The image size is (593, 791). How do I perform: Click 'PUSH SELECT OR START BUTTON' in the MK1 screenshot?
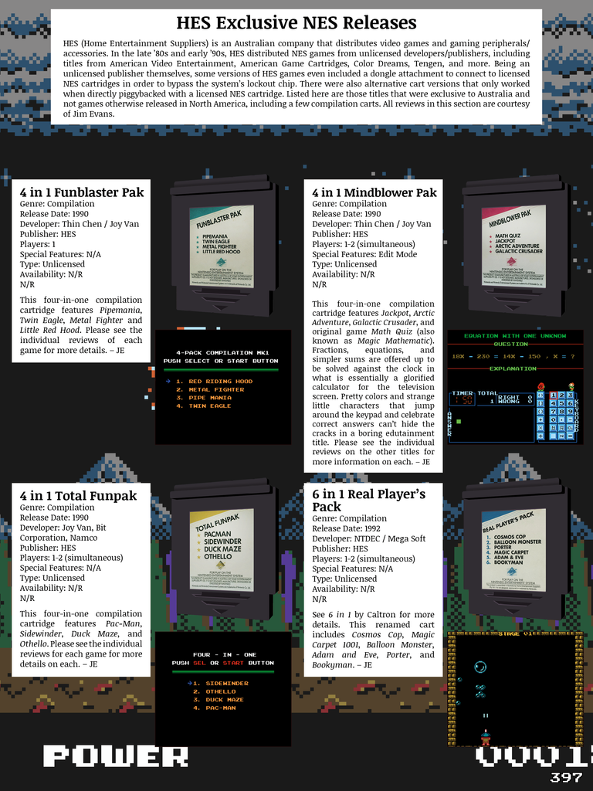221,361
